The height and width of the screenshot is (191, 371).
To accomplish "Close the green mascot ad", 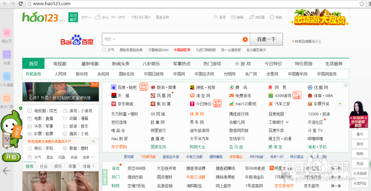I will [x=20, y=108].
